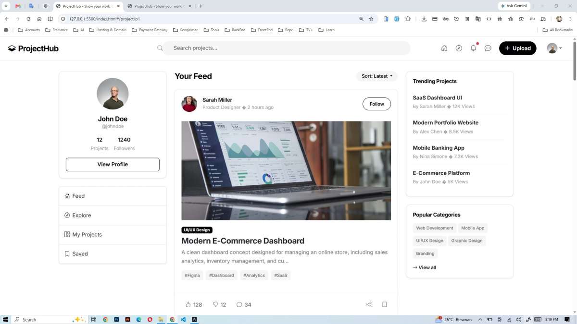Viewport: 577px width, 324px height.
Task: Expand the Sort: Latest dropdown
Action: [x=377, y=76]
